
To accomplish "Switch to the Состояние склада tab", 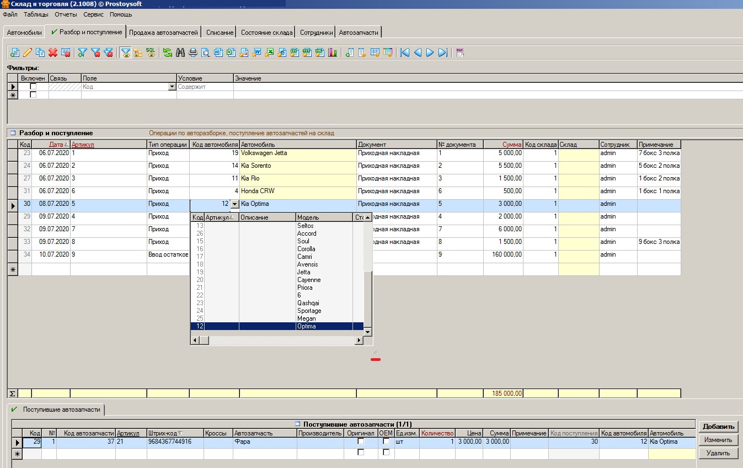I will pyautogui.click(x=266, y=33).
